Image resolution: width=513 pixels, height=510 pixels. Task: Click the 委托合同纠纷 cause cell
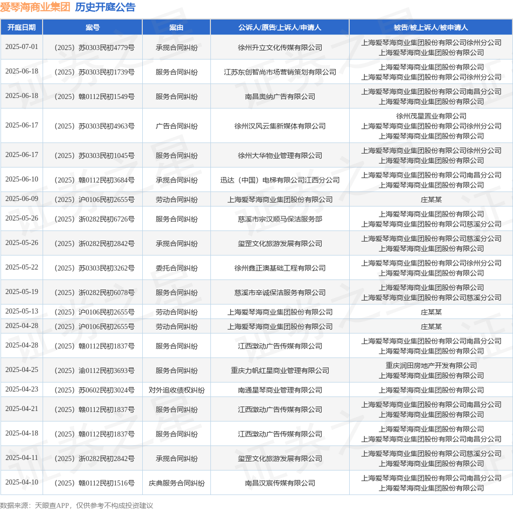coord(177,268)
